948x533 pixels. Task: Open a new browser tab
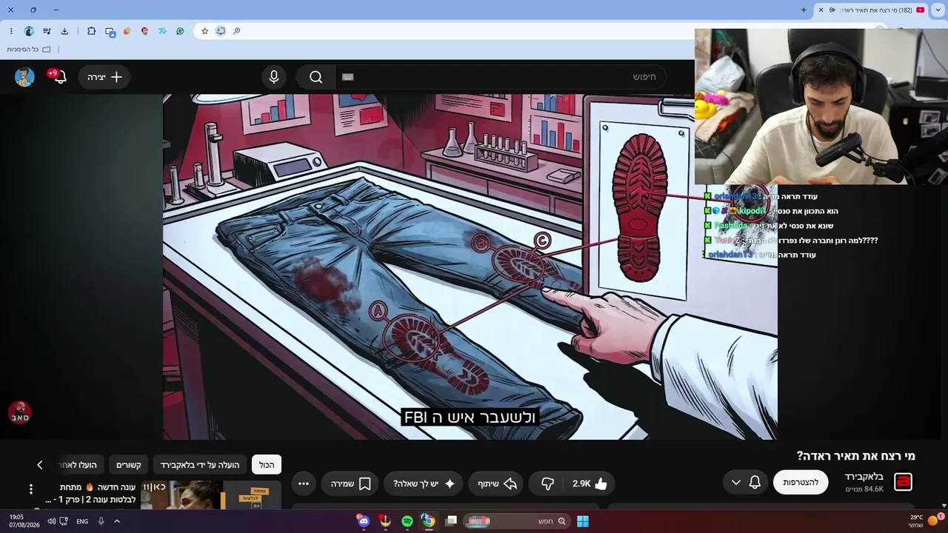tap(804, 10)
